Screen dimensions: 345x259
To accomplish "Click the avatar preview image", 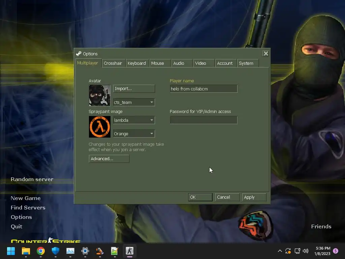I will (100, 95).
